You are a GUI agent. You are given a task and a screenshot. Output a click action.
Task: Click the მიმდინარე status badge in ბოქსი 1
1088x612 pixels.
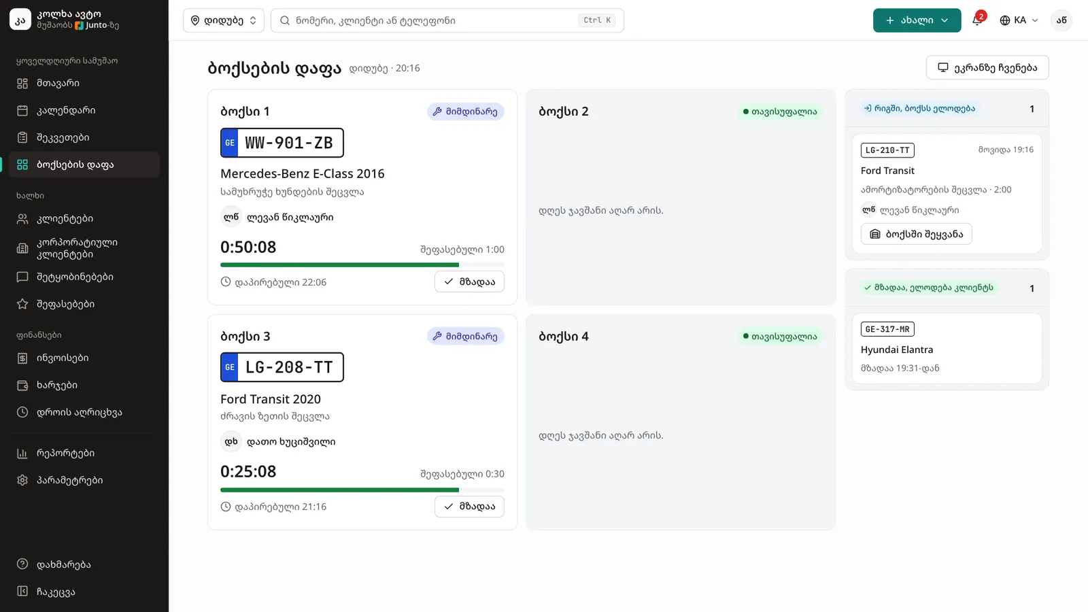(x=466, y=112)
